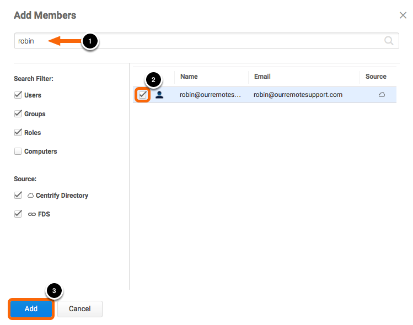The image size is (413, 325).
Task: Click the FDS link icon
Action: click(32, 214)
